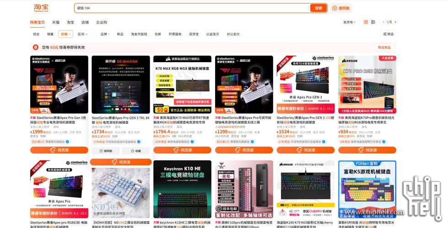Toggle 淘金币抵钱 filter
This screenshot has height=228, width=448.
pos(139,34)
